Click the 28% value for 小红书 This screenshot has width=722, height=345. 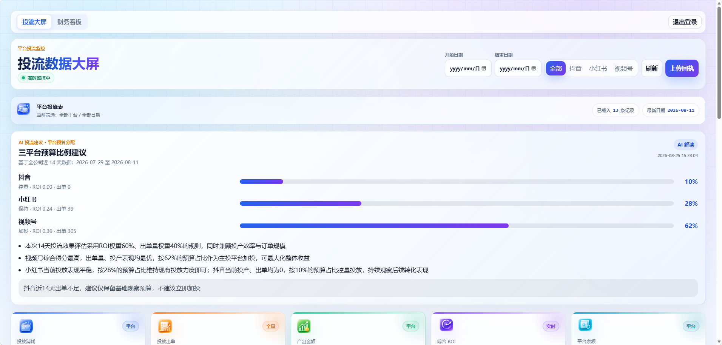point(691,203)
